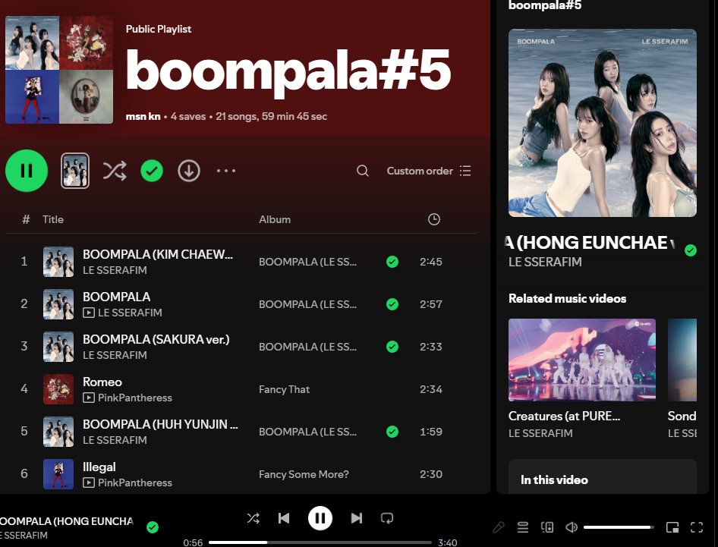This screenshot has width=718, height=547.
Task: Toggle repeat in the player controls
Action: 387,518
